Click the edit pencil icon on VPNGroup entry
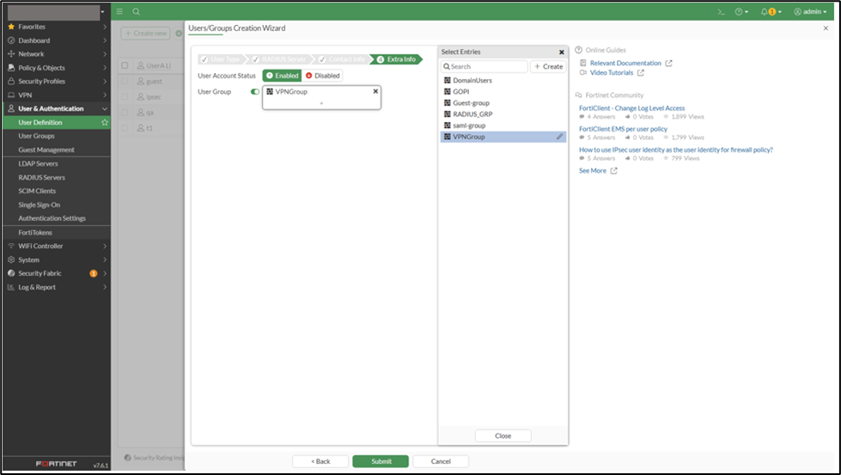Image resolution: width=841 pixels, height=475 pixels. (x=559, y=137)
